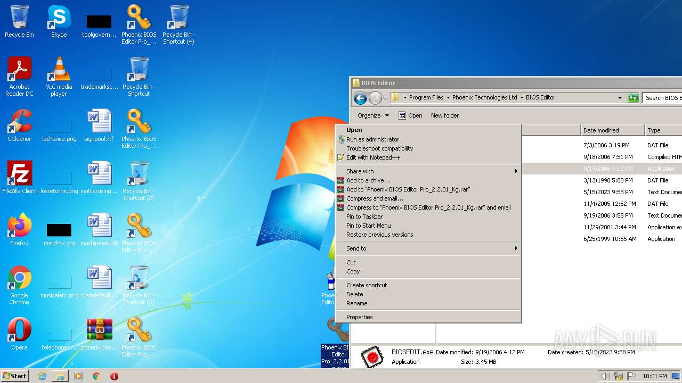
Task: Choose Delete from the context menu
Action: coord(428,294)
